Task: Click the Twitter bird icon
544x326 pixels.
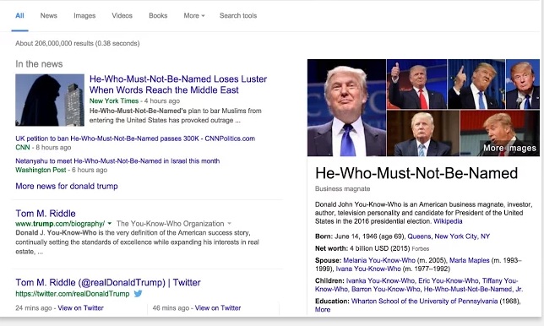Action: pos(138,294)
